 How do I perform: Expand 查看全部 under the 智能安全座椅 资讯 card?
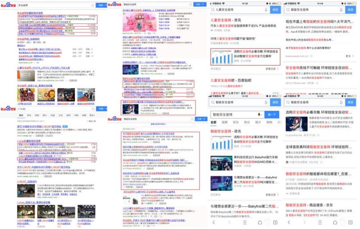click(272, 195)
